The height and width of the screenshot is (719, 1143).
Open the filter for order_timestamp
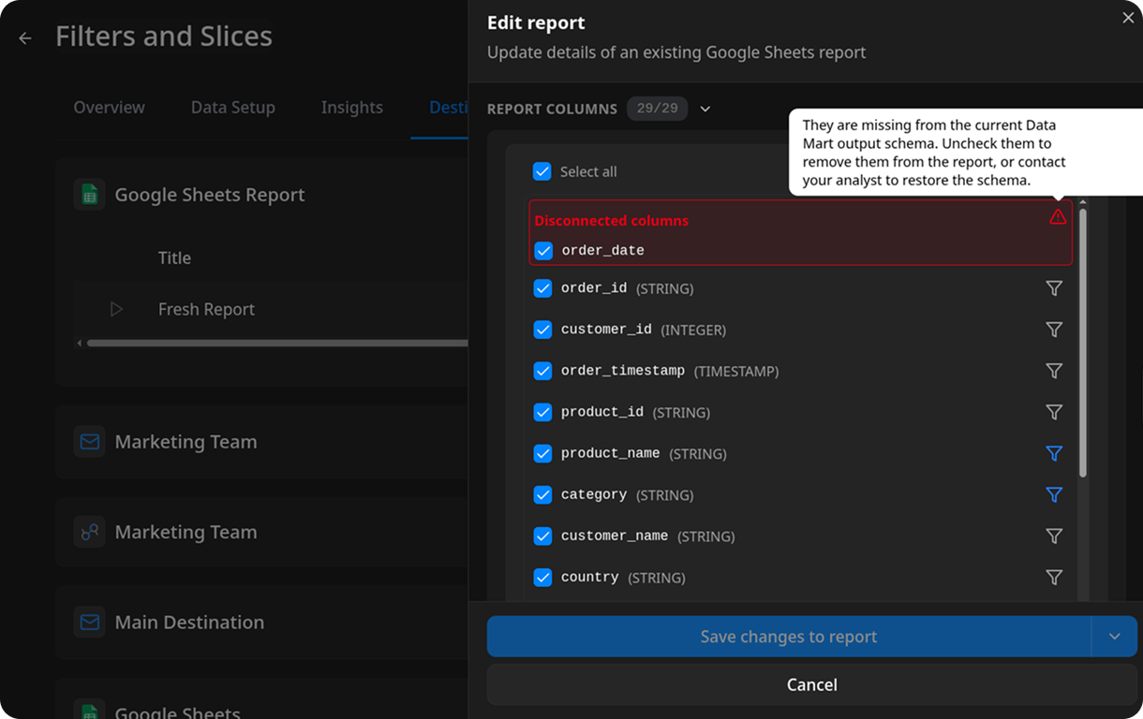tap(1054, 371)
